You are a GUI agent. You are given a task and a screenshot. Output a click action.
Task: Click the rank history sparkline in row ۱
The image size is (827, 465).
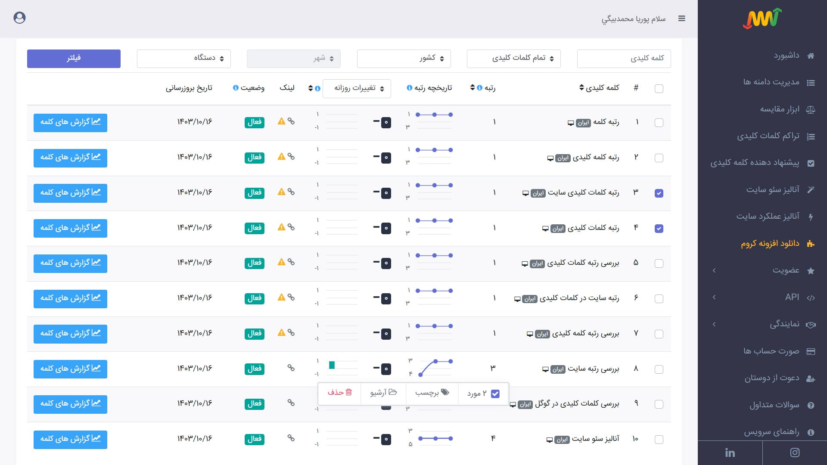[x=434, y=121]
